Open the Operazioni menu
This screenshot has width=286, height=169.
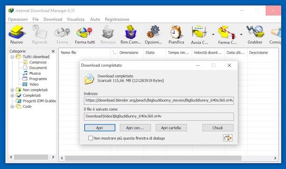tap(18, 19)
